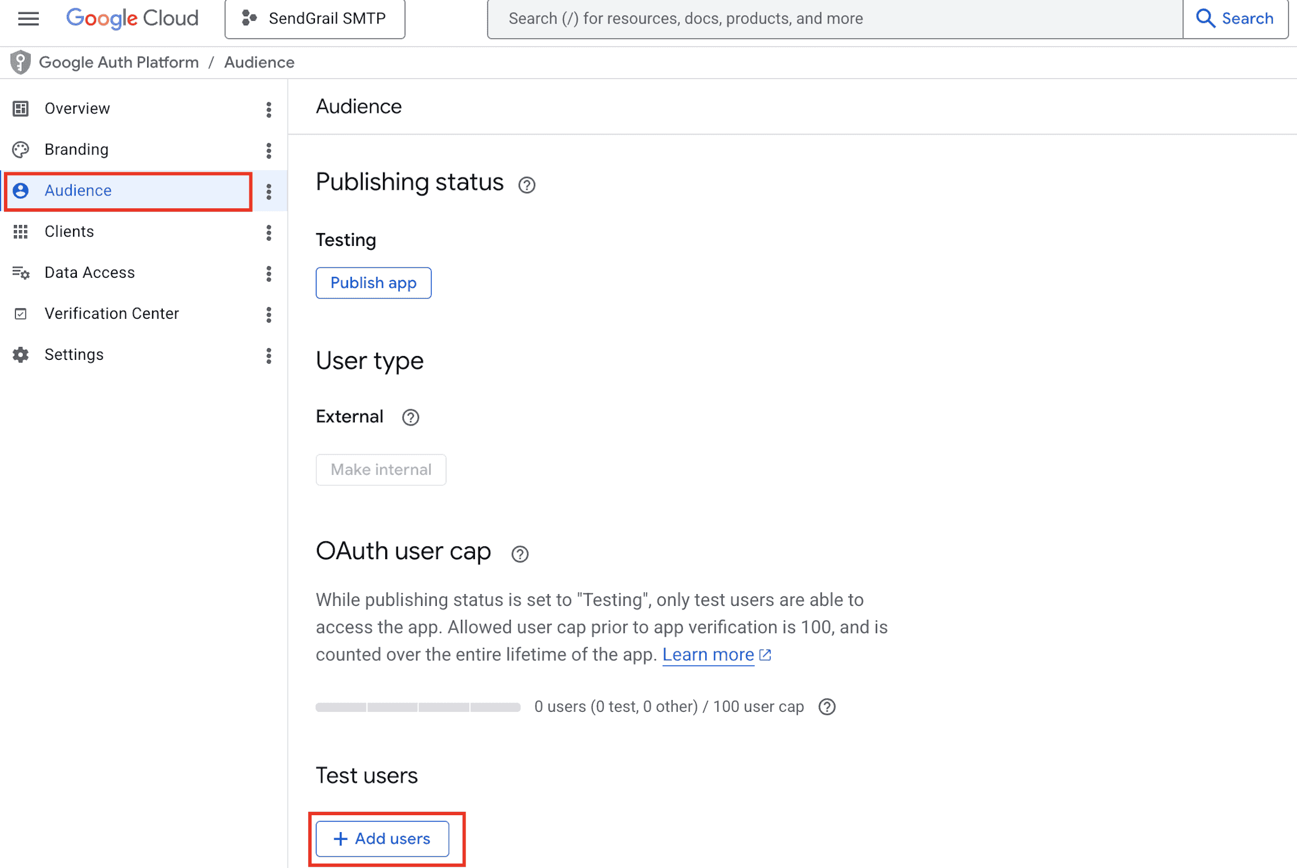Open more options for Settings

pos(269,355)
